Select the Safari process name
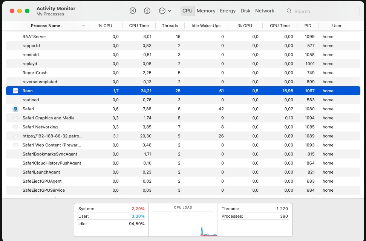 point(28,109)
